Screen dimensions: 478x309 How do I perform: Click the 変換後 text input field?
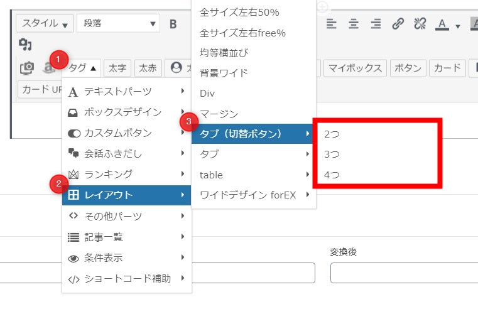[403, 273]
